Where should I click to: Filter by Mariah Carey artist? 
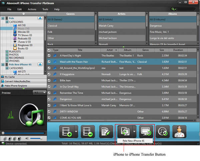coord(122,26)
